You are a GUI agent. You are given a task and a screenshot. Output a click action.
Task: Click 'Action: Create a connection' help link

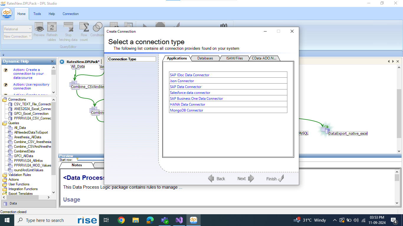tap(28, 74)
